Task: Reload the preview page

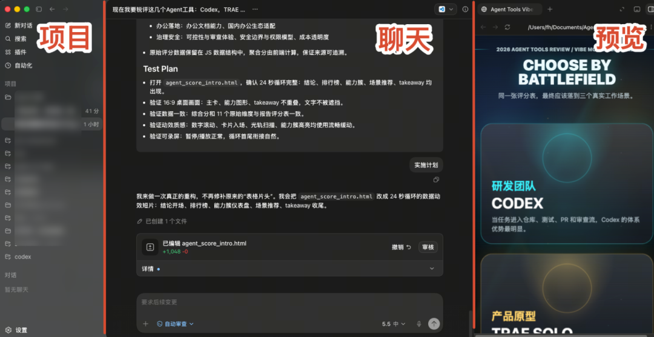Action: click(x=507, y=27)
